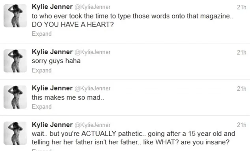Open avatar next to 'this makes me so mad' tweet
The height and width of the screenshot is (151, 250).
pyautogui.click(x=15, y=97)
